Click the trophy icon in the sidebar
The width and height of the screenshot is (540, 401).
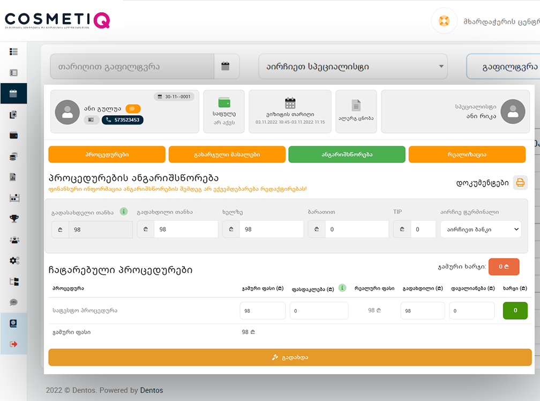click(x=14, y=218)
